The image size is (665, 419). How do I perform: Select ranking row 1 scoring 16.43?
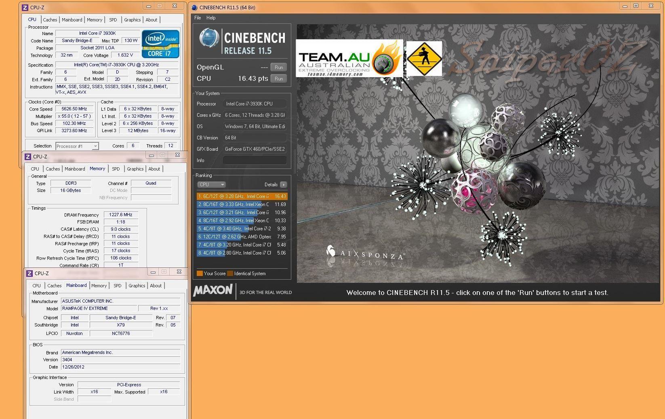coord(242,196)
